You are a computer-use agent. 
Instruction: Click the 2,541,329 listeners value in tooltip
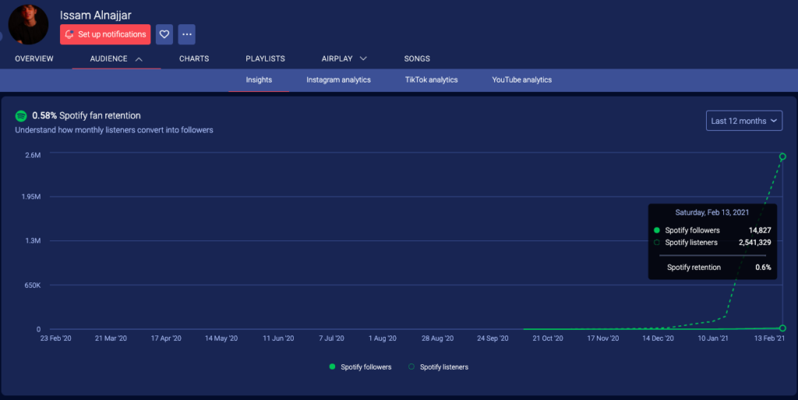(x=754, y=243)
